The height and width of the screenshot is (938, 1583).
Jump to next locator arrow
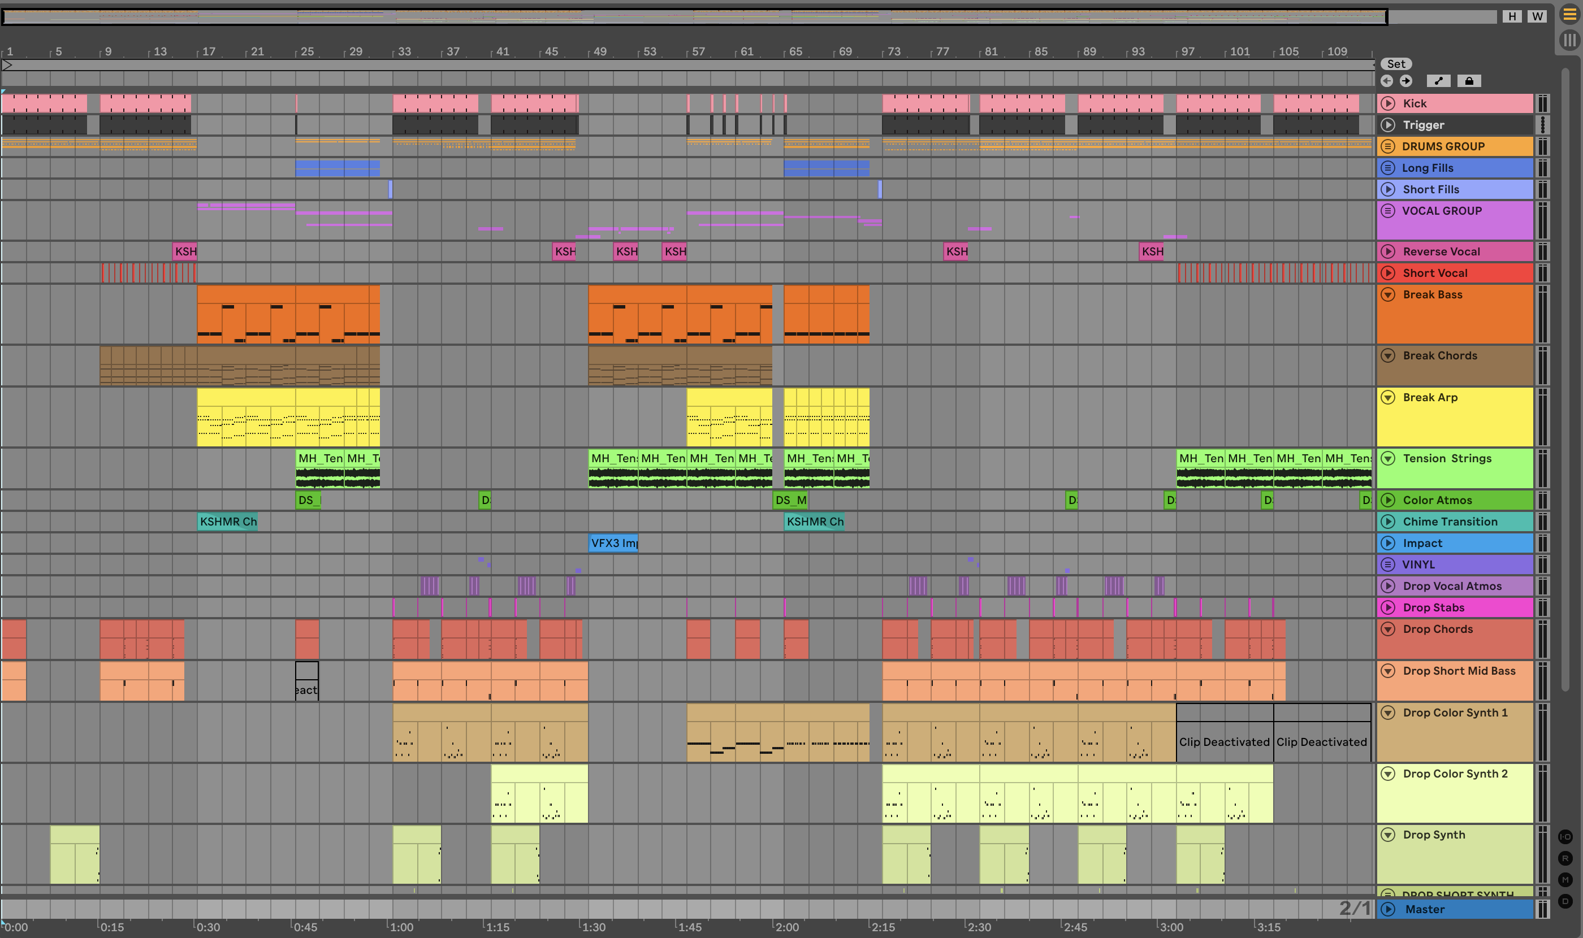pyautogui.click(x=1406, y=81)
